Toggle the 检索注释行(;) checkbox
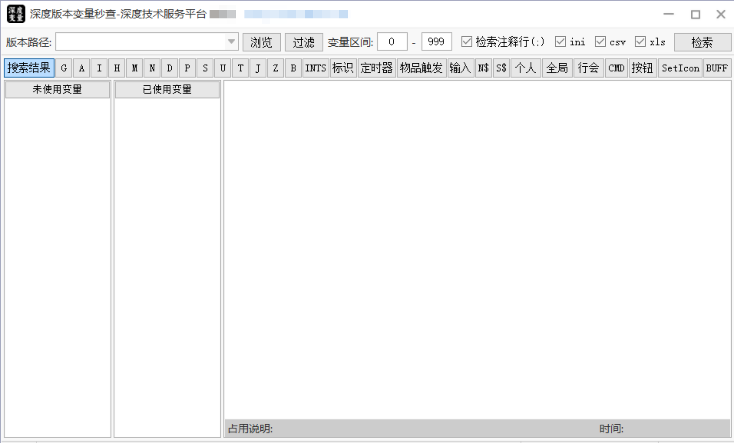Image resolution: width=734 pixels, height=443 pixels. coord(467,41)
